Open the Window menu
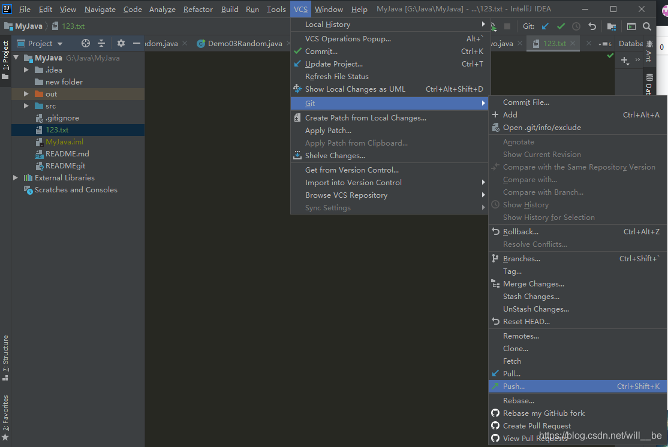The image size is (668, 447). tap(329, 9)
